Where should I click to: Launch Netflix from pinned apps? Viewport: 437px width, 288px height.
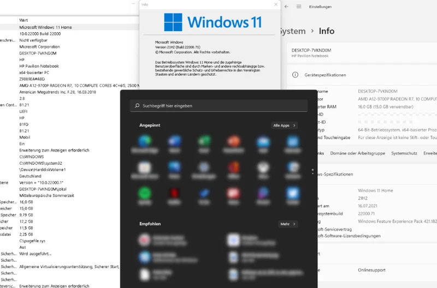174,196
